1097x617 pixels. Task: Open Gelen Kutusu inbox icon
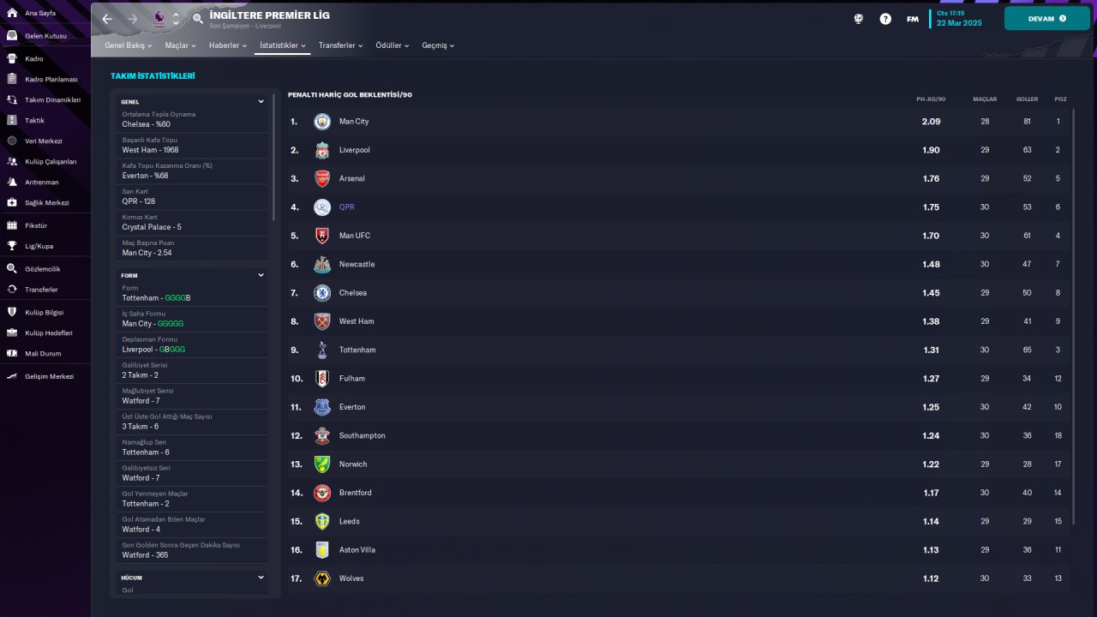pos(12,36)
